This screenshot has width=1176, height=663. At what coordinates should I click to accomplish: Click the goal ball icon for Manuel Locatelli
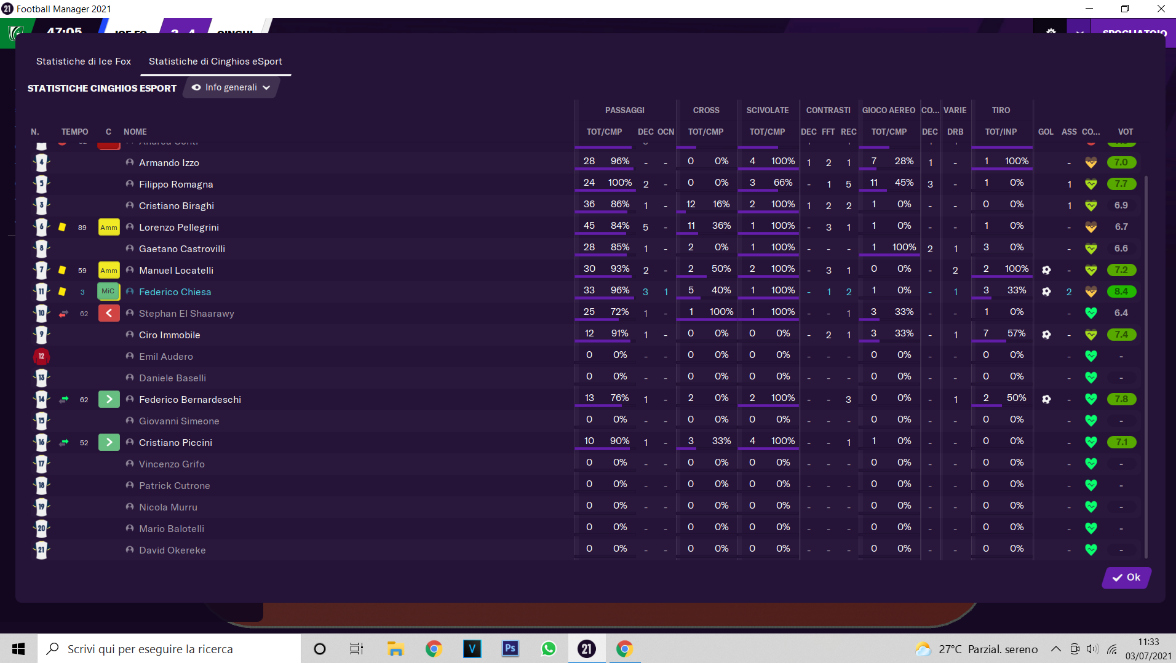1046,270
